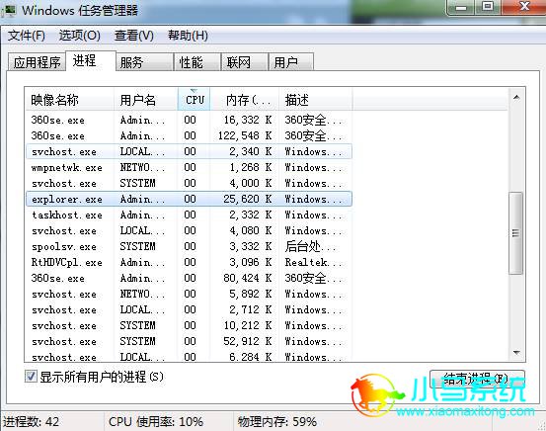
Task: Click 进程数: 42 in status bar
Action: (32, 421)
